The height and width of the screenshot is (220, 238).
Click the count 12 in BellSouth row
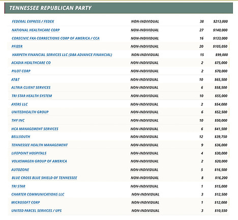click(x=201, y=137)
